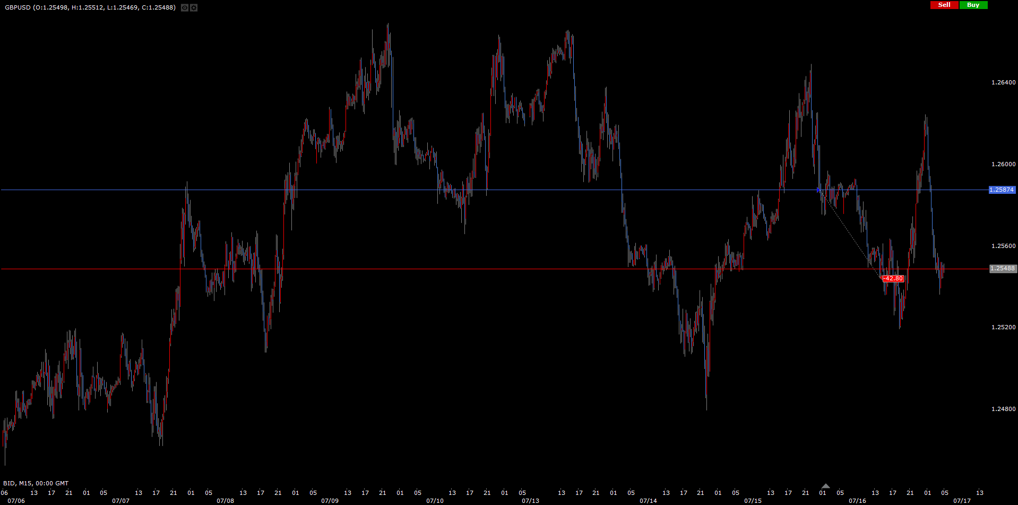Click the blue 1.25874 entry price tag
The image size is (1018, 505).
(x=1002, y=190)
